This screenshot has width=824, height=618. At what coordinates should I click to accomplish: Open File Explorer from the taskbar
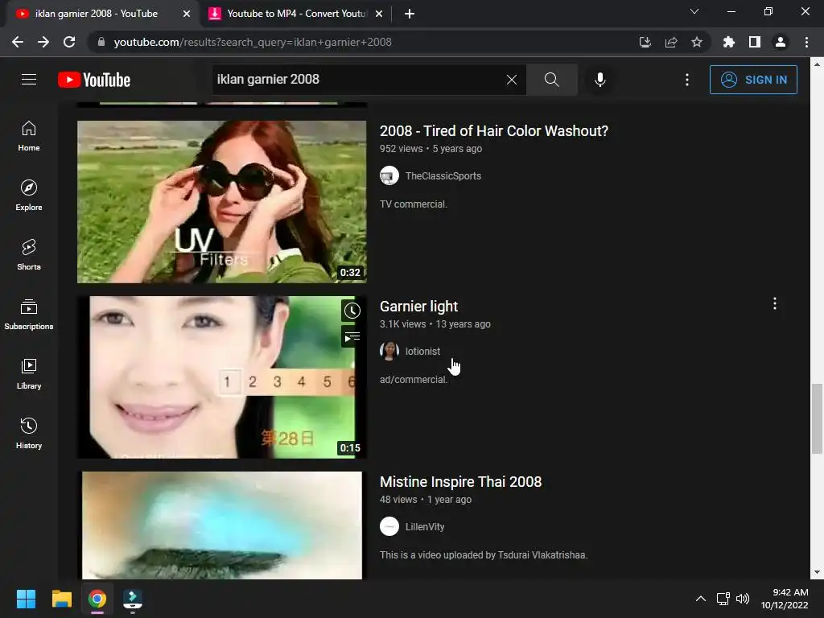(x=61, y=599)
